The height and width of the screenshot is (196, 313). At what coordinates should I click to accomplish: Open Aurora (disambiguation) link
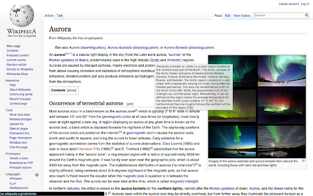(87, 48)
